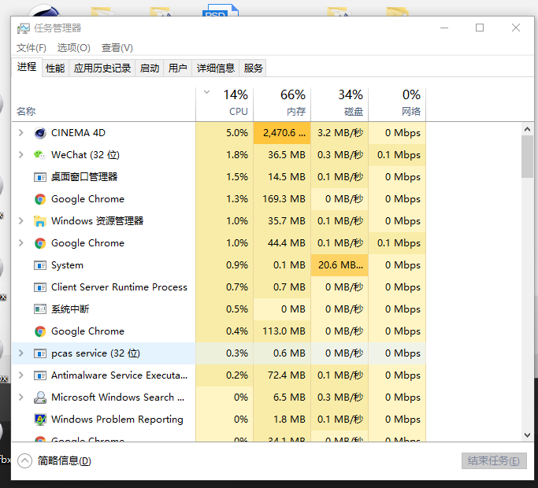Click the scrollbar down arrow

(x=527, y=434)
